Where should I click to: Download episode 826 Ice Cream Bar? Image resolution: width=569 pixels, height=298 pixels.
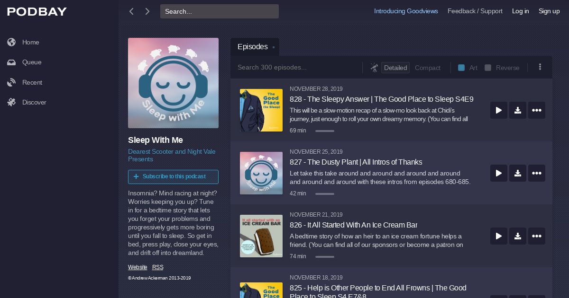click(x=518, y=236)
